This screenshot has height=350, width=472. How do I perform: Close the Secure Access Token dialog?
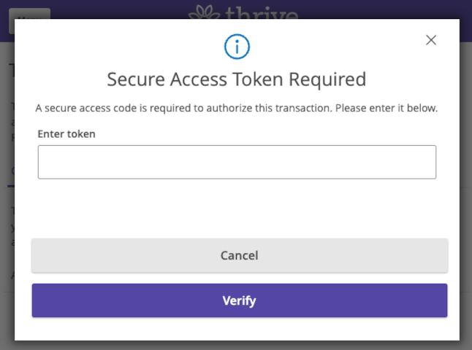pyautogui.click(x=431, y=40)
